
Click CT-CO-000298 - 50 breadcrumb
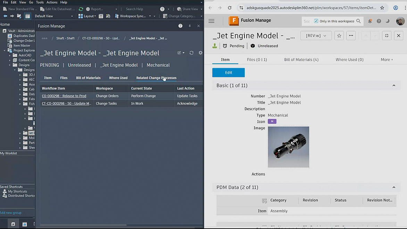(101, 39)
